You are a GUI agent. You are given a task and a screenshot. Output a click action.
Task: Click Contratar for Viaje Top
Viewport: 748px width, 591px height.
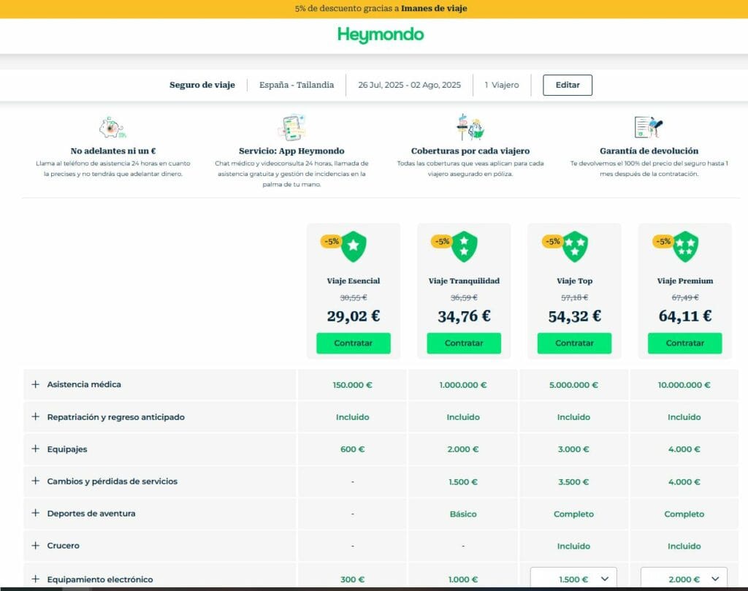click(x=574, y=343)
